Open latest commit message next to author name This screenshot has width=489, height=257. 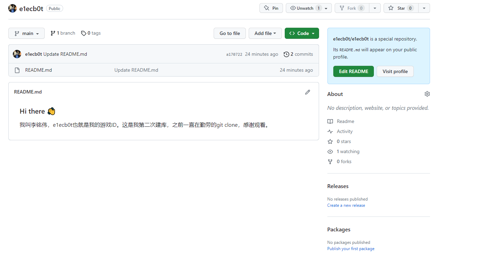[65, 54]
